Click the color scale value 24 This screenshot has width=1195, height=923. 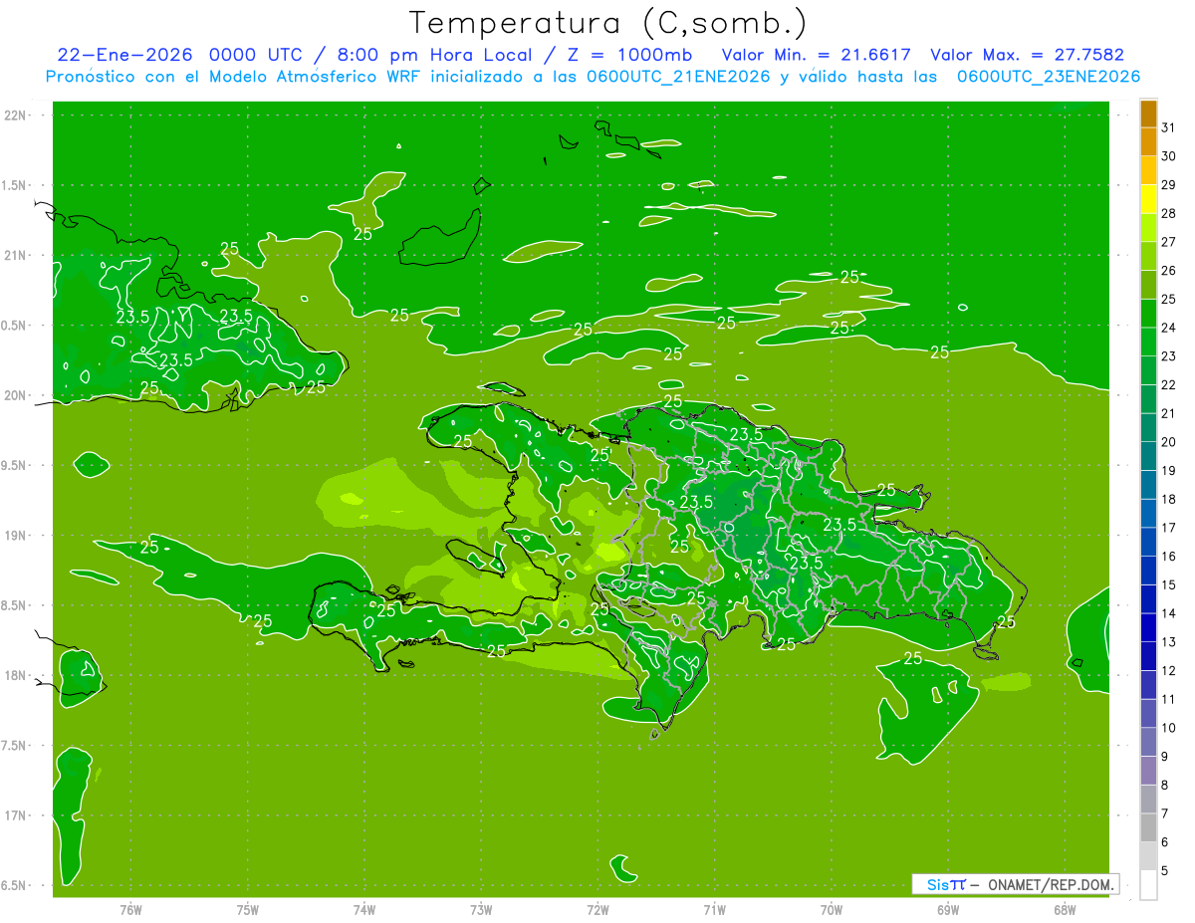1168,328
